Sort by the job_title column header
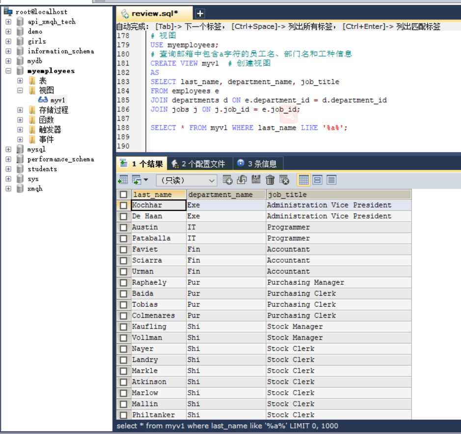 339,194
